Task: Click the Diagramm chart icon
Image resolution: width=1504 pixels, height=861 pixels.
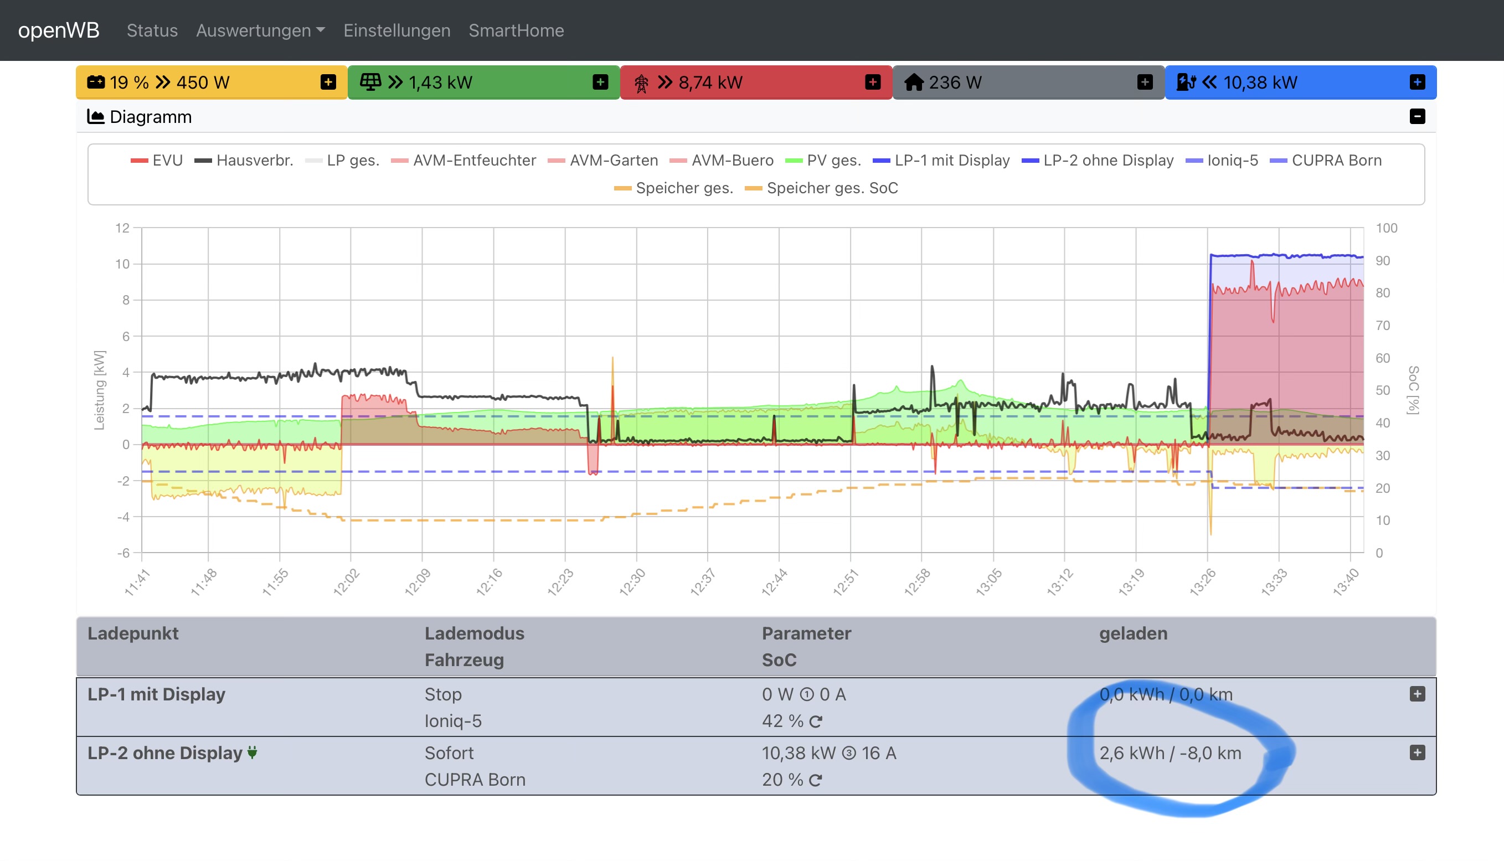Action: tap(96, 116)
